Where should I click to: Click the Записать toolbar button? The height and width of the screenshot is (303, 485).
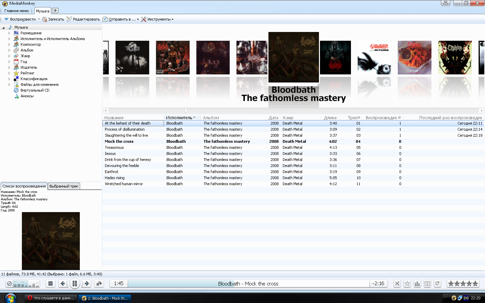click(x=53, y=19)
